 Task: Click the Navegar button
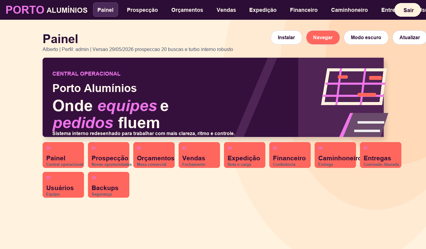pos(323,38)
